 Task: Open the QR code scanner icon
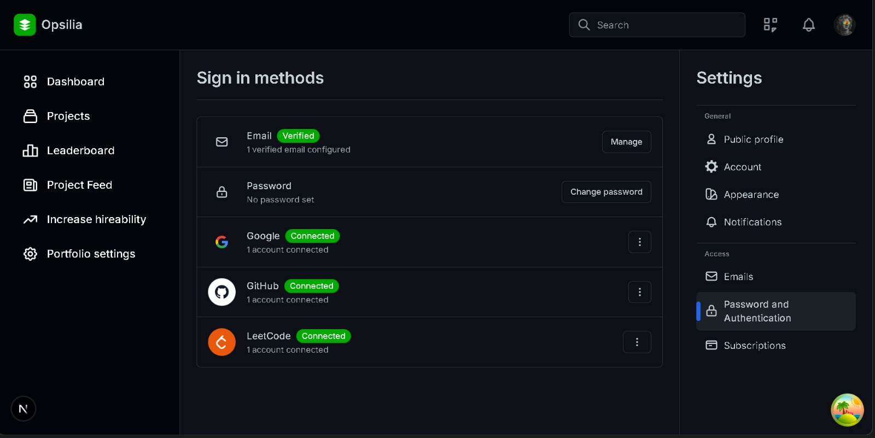point(770,25)
